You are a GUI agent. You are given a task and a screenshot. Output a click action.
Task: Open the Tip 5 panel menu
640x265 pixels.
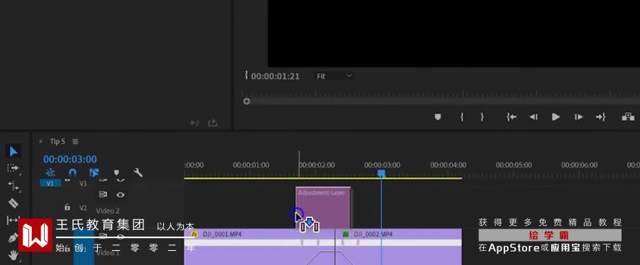[x=75, y=142]
